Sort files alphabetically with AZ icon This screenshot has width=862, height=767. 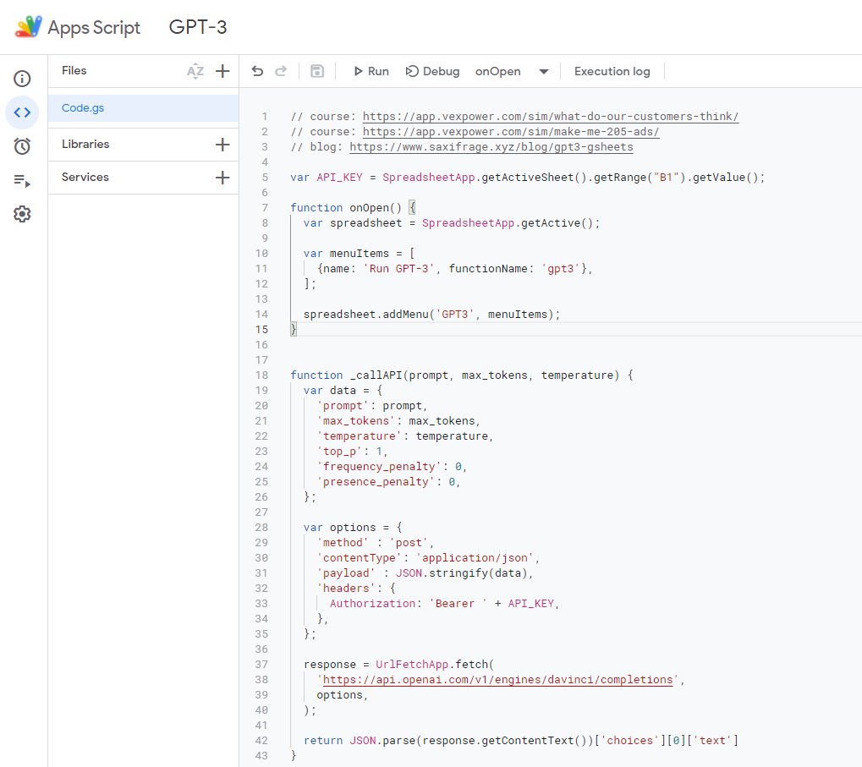[195, 71]
